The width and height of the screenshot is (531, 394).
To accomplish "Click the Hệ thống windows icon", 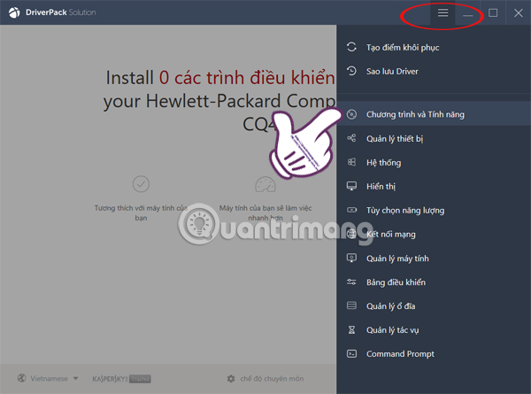I will (x=351, y=162).
